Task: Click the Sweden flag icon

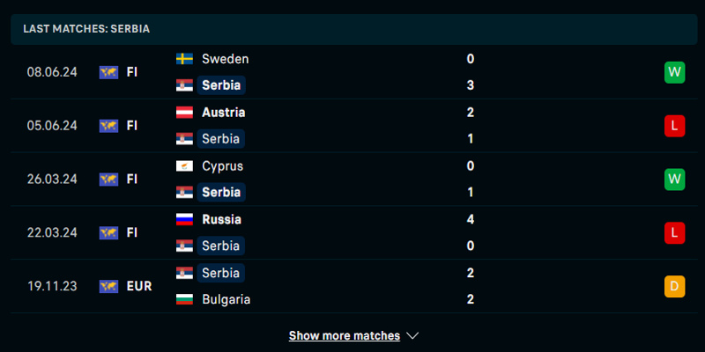Action: 185,59
